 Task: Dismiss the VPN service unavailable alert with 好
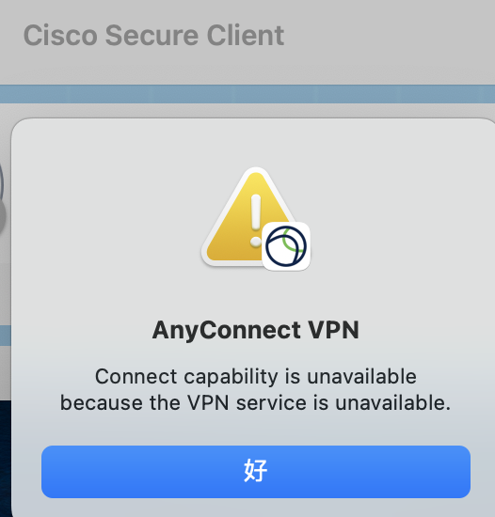click(256, 472)
